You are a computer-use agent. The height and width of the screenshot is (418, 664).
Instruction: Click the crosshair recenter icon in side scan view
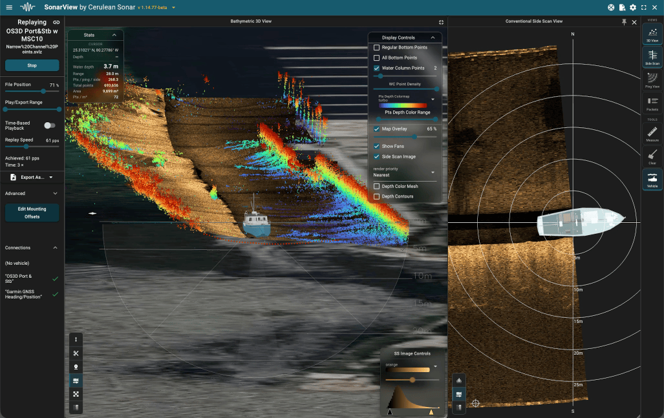tap(476, 403)
